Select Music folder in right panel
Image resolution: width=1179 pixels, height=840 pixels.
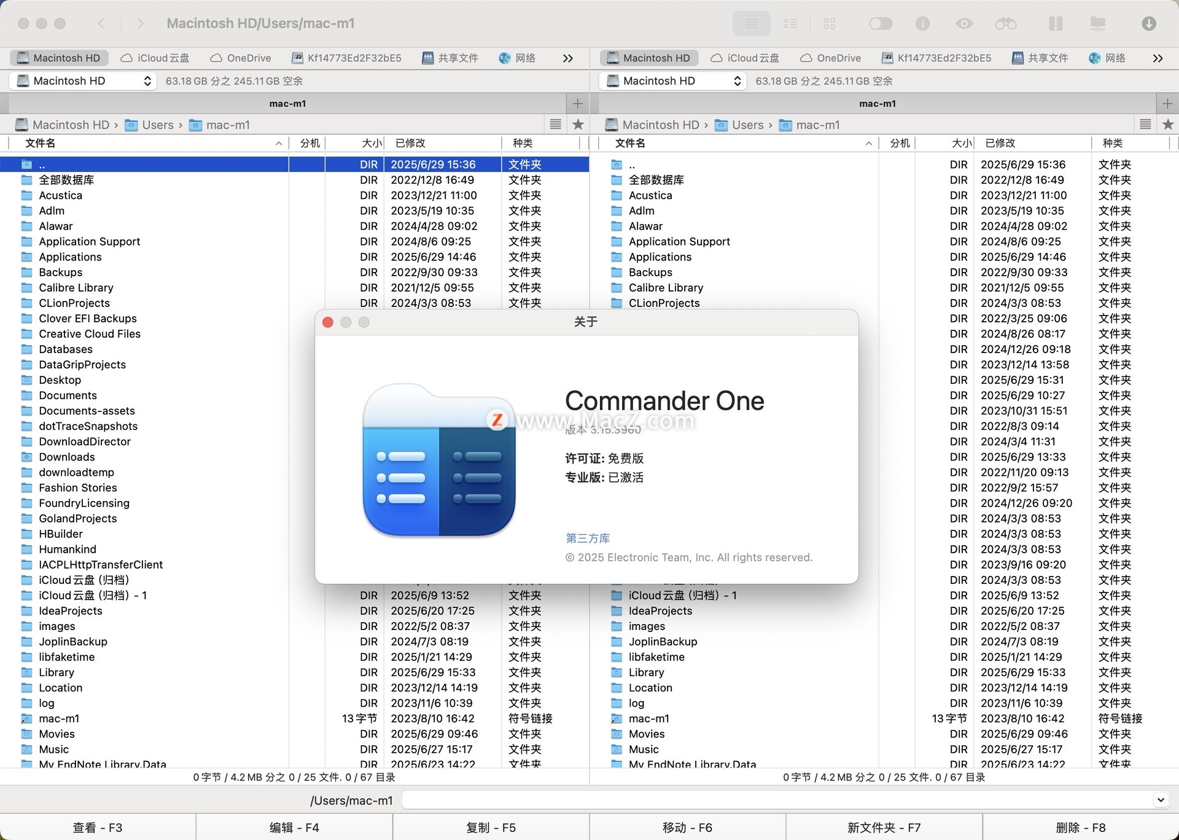point(643,749)
